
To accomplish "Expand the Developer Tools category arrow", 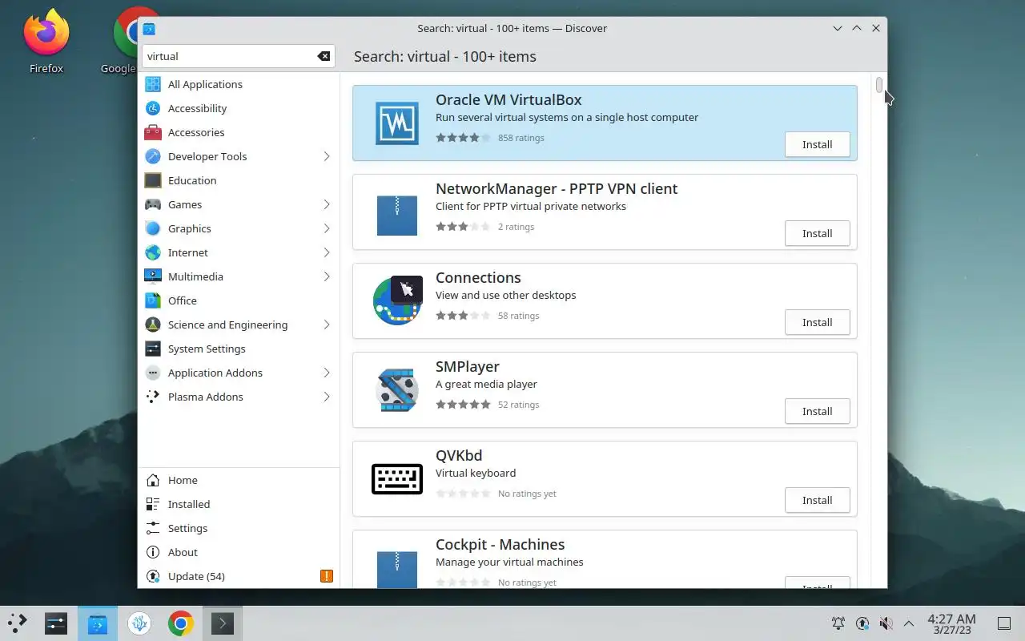I will (327, 156).
